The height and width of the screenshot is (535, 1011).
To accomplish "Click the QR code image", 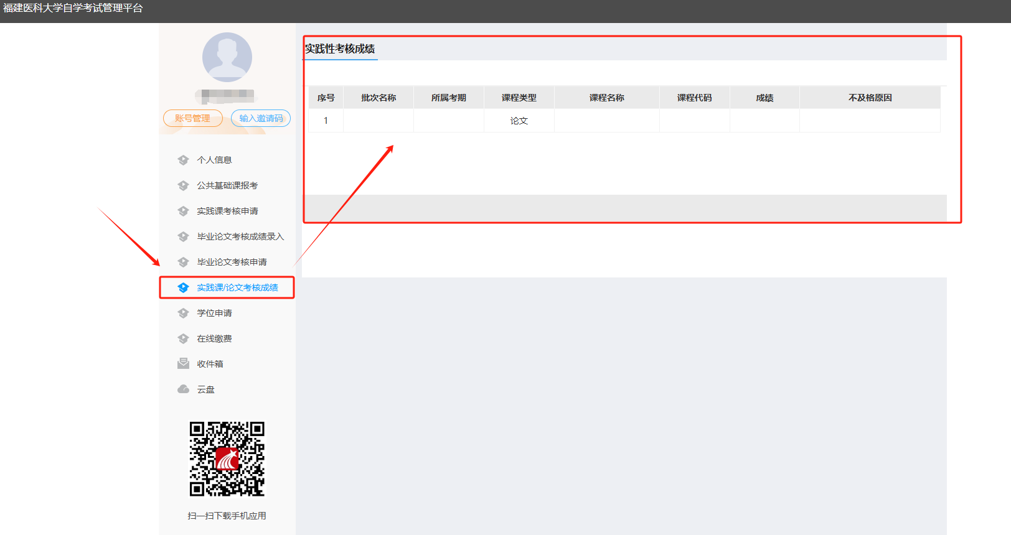I will pyautogui.click(x=227, y=459).
